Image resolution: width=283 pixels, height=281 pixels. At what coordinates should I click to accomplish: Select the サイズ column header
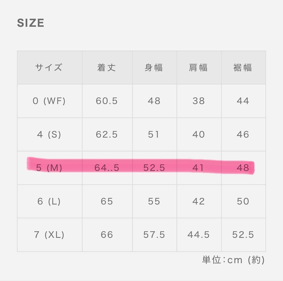point(49,68)
